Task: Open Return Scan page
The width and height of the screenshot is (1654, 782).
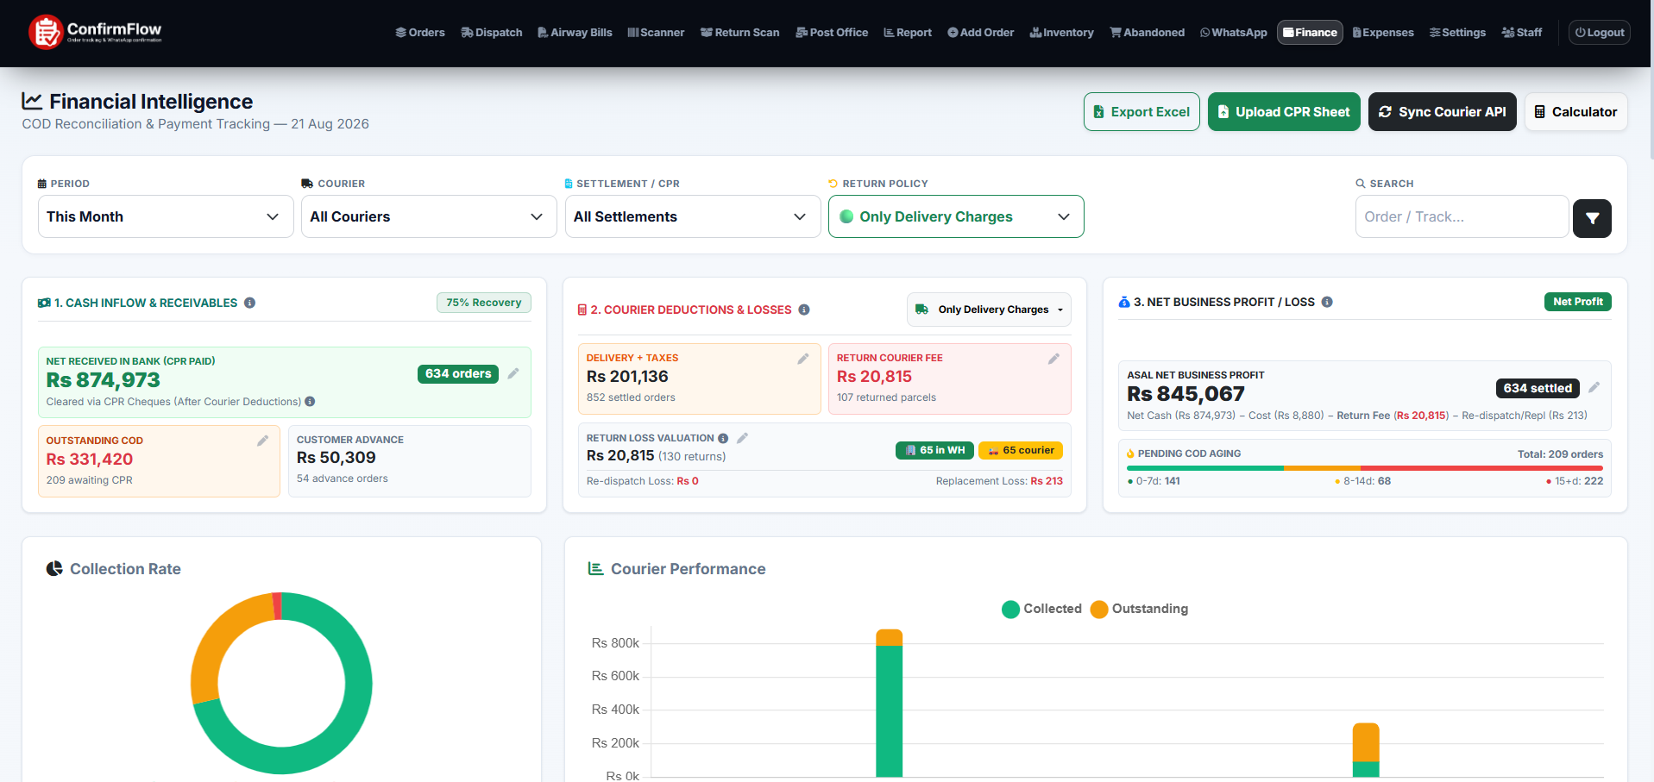Action: tap(739, 33)
